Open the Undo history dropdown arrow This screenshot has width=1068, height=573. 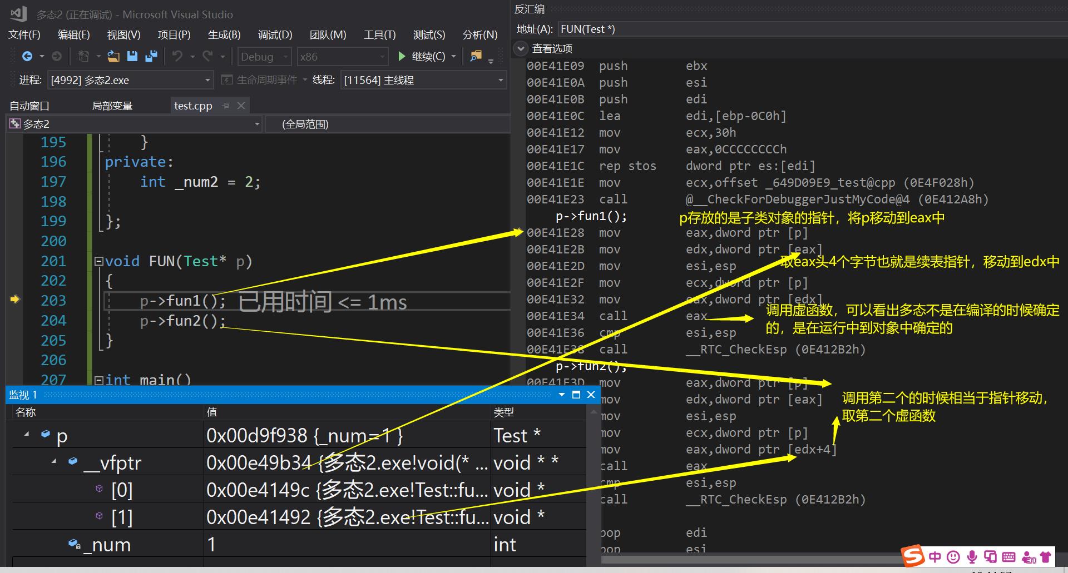pos(192,56)
